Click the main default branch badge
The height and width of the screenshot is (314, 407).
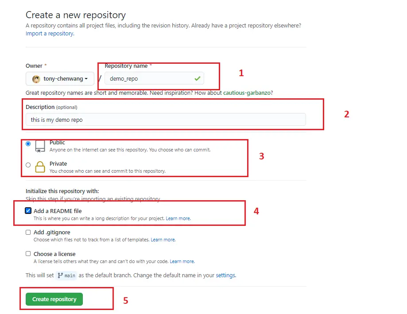[66, 275]
